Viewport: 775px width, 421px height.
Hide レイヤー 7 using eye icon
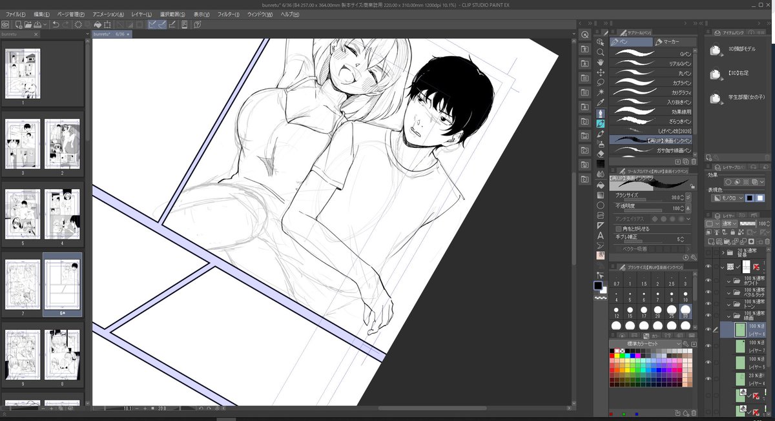(708, 346)
